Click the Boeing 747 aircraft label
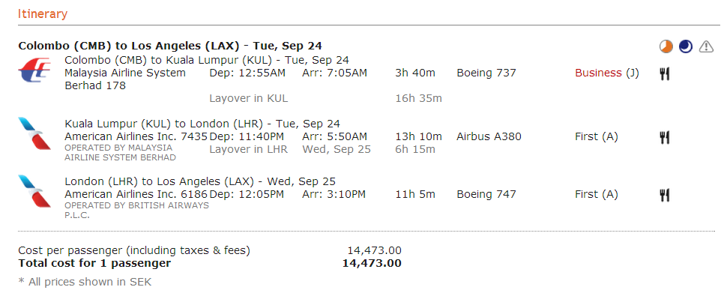Screen dimensions: 721x305 click(486, 195)
